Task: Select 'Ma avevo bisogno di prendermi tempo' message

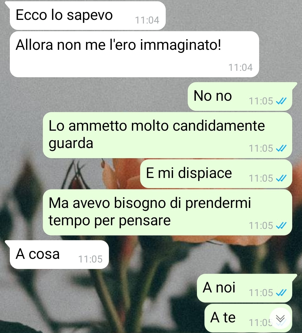Action: pos(167,212)
